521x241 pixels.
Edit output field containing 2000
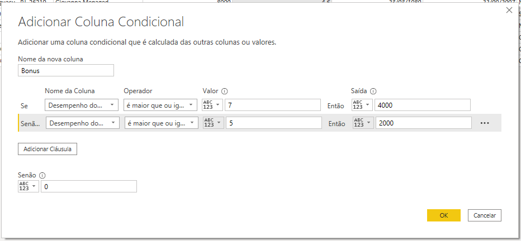coord(424,123)
